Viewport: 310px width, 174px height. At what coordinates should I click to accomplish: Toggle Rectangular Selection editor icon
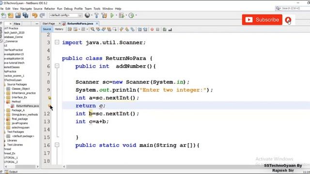(x=115, y=29)
